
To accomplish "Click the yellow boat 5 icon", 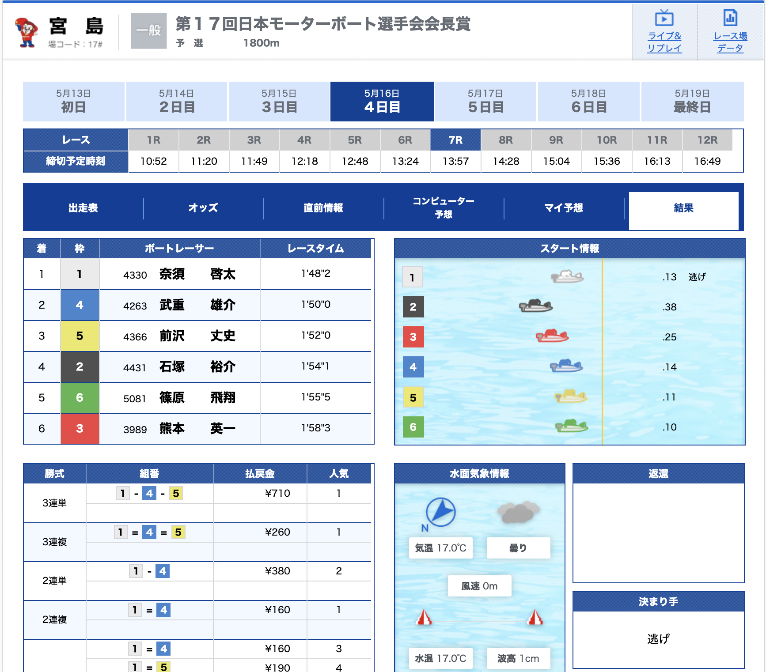I will pos(570,396).
